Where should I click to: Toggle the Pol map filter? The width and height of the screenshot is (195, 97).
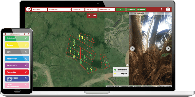point(89,16)
